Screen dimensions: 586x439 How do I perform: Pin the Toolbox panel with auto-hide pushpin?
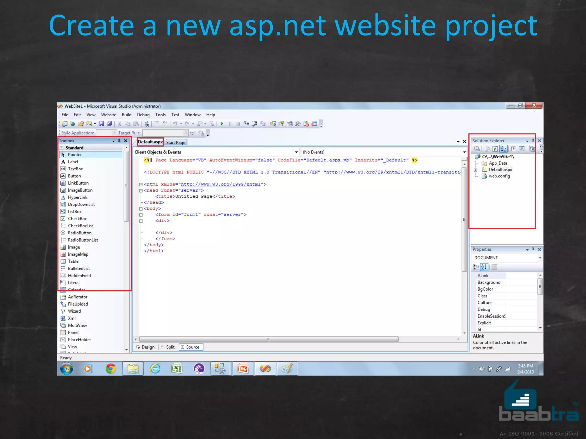119,141
